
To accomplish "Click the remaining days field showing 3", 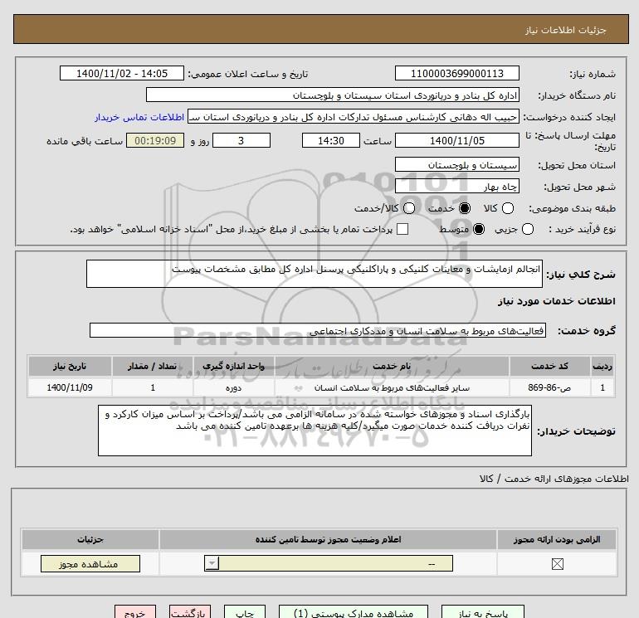I will (241, 140).
